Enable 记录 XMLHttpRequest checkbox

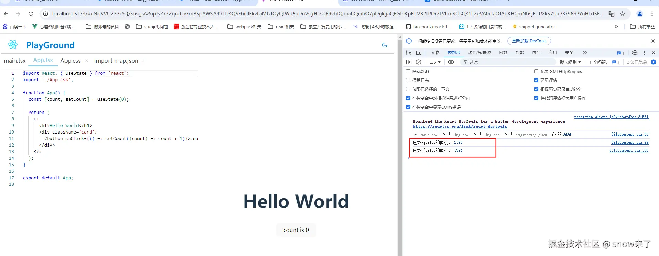coord(536,71)
